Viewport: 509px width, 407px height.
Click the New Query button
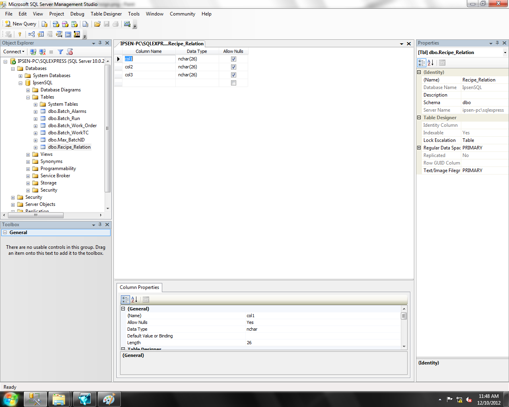click(x=21, y=24)
